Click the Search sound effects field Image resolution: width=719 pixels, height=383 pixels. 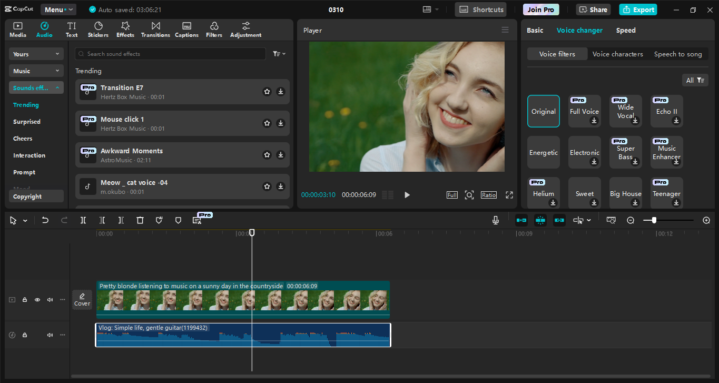170,54
